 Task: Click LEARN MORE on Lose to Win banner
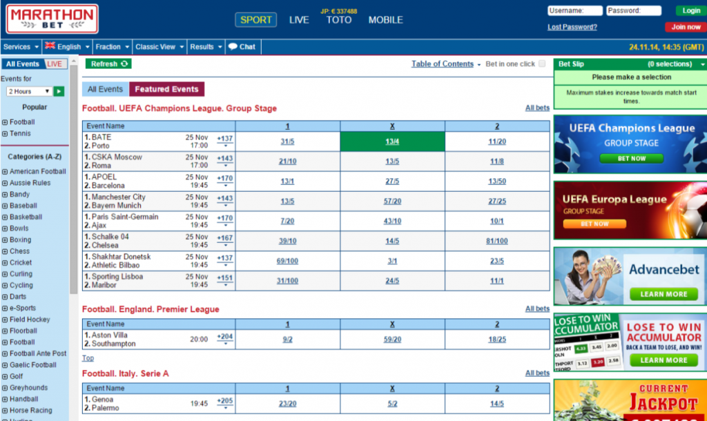664,360
